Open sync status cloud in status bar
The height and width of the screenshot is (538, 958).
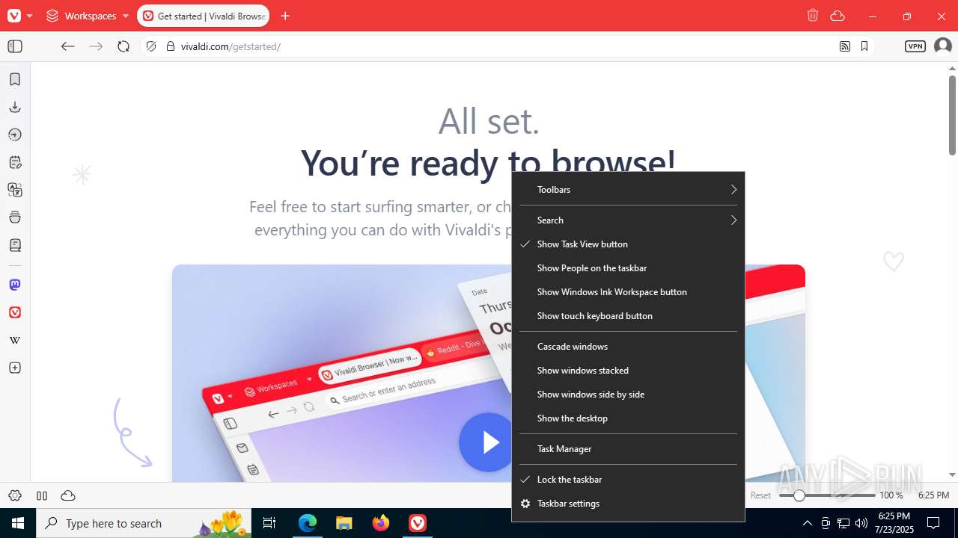tap(68, 495)
